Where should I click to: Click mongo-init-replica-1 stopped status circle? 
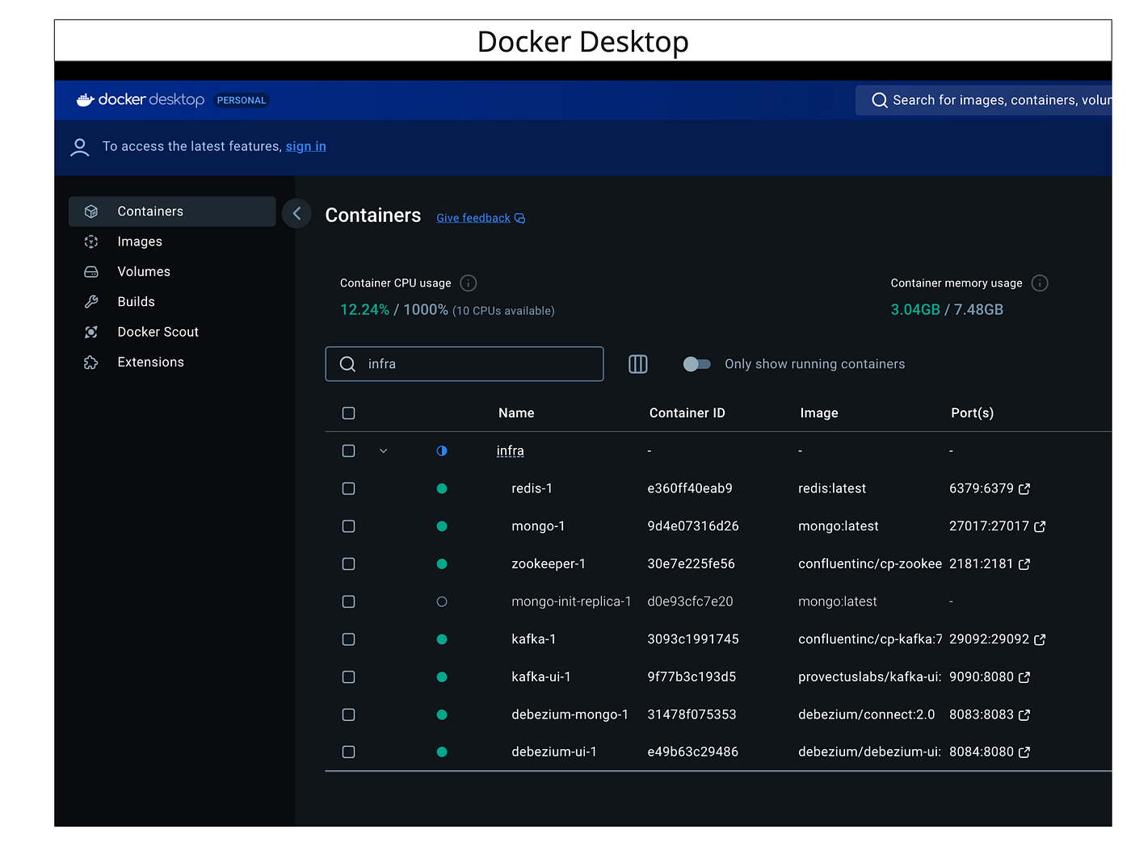pyautogui.click(x=442, y=601)
